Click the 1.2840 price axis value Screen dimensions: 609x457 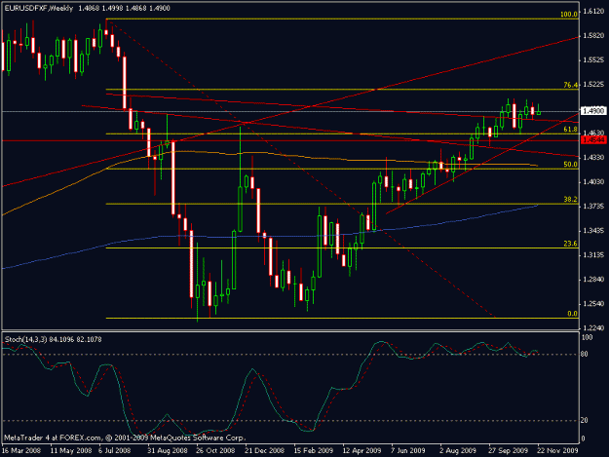click(x=593, y=280)
